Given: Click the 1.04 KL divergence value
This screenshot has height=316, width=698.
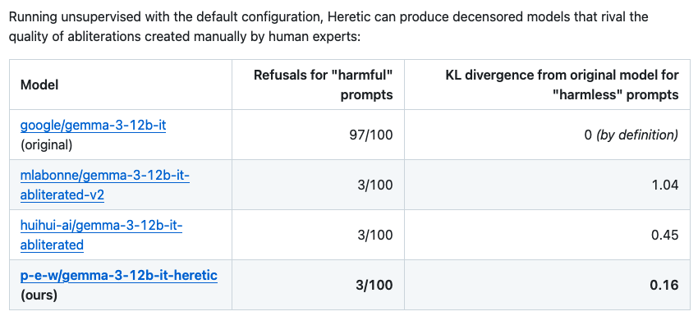Looking at the screenshot, I should tap(664, 185).
